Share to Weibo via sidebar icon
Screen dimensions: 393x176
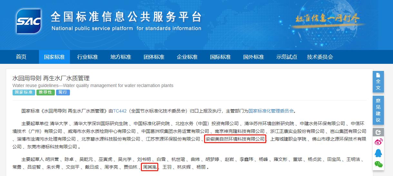pos(378,142)
